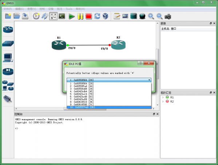Open the 设备 menu
The image size is (218, 165).
tap(51, 9)
